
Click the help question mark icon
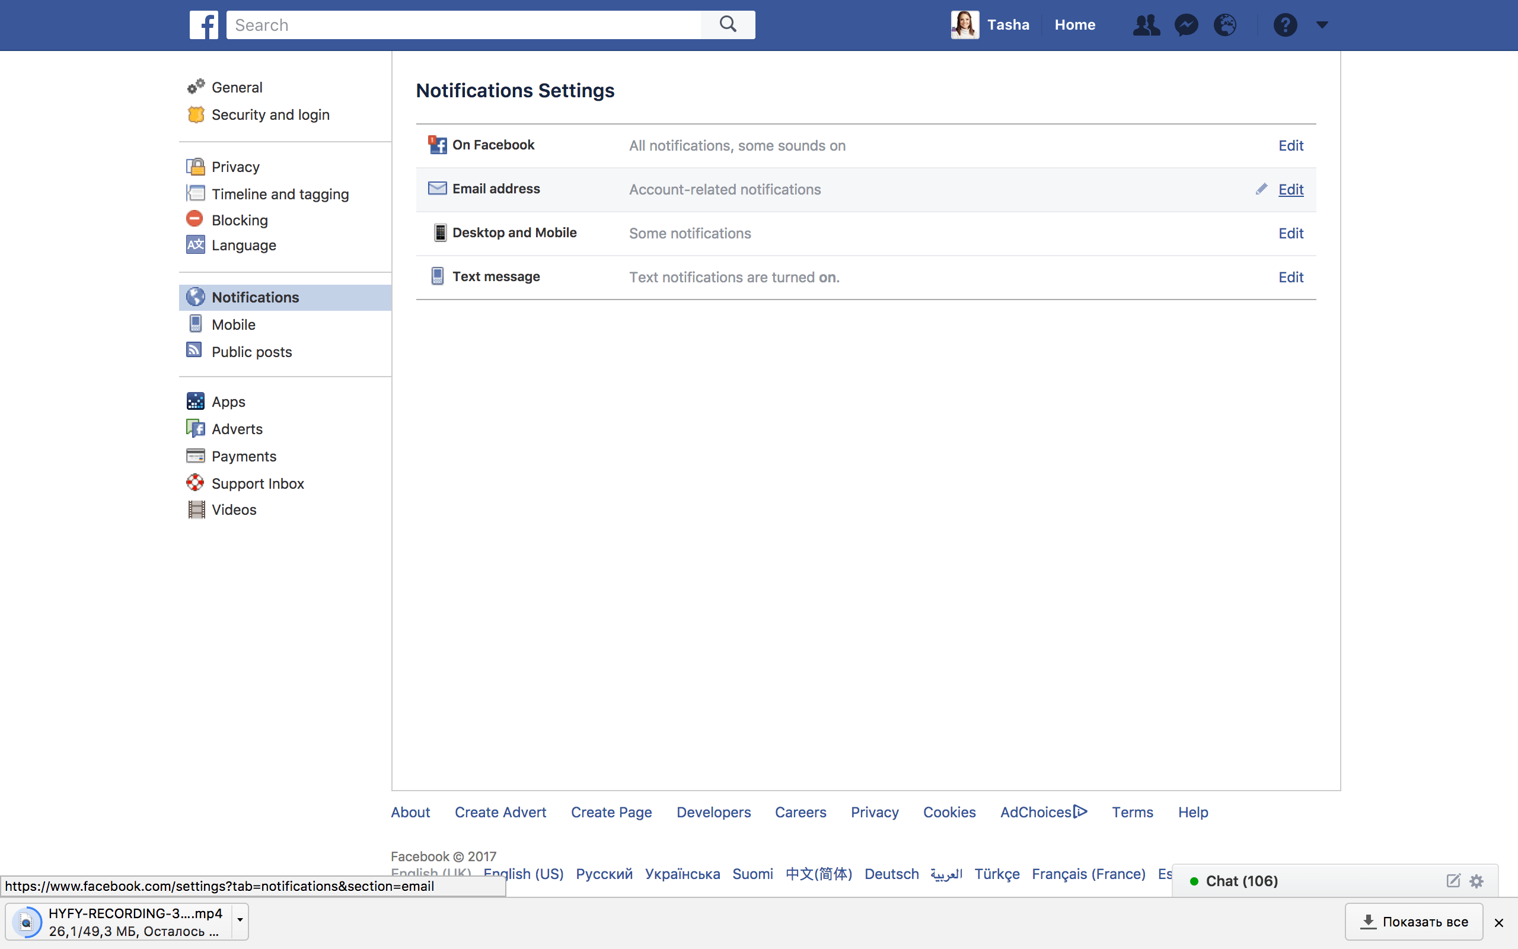pos(1284,25)
